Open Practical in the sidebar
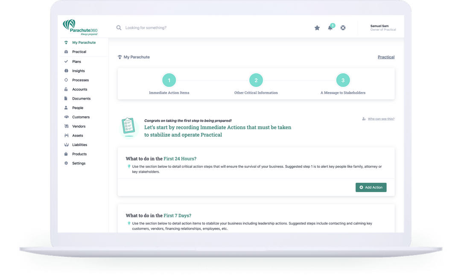Screen dimensions: 461x276 [x=79, y=52]
